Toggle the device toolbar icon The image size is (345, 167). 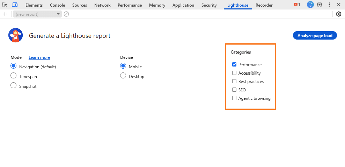point(15,5)
